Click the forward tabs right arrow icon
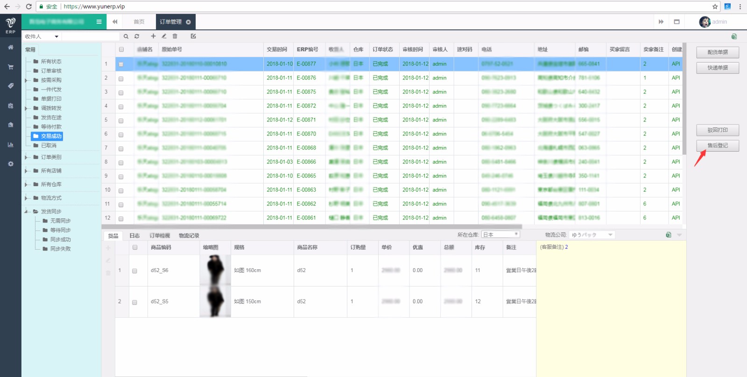The image size is (747, 377). coord(661,21)
